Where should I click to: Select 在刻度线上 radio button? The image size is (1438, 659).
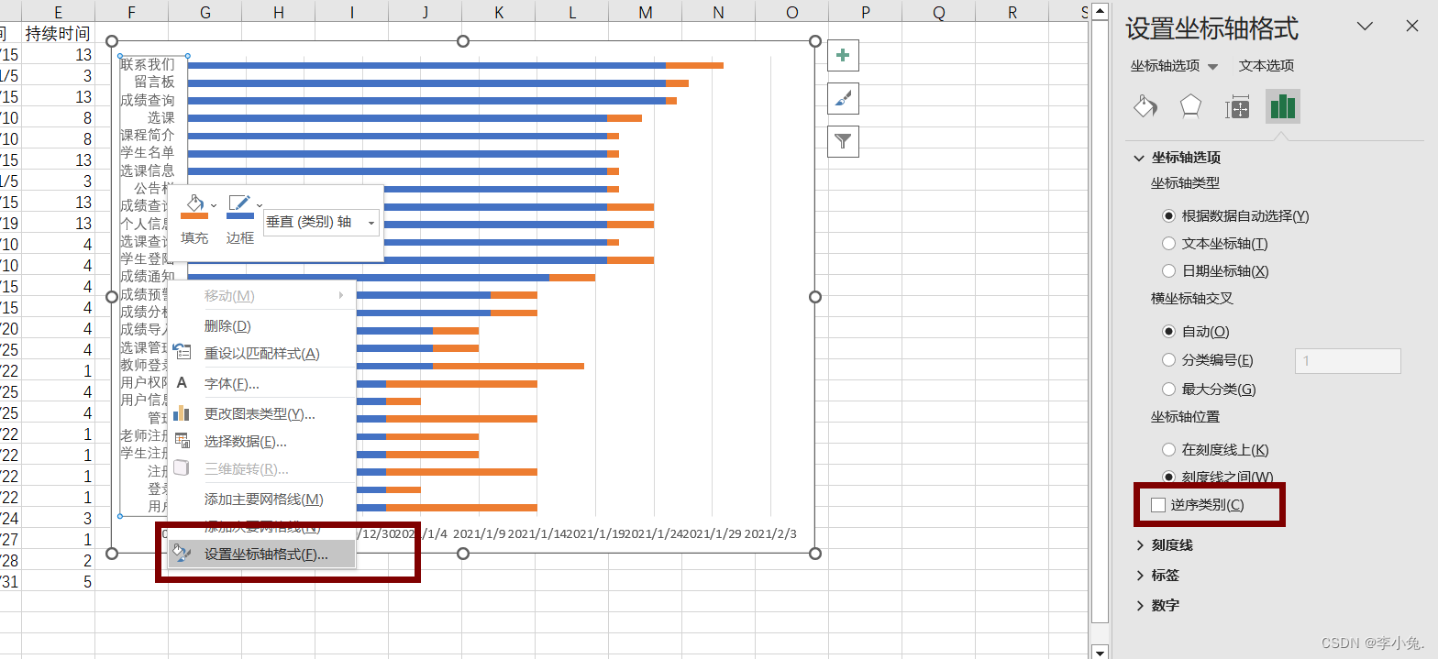1168,450
